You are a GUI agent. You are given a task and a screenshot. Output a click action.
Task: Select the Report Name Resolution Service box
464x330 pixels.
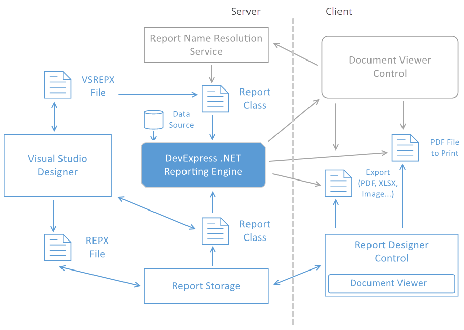pyautogui.click(x=206, y=45)
